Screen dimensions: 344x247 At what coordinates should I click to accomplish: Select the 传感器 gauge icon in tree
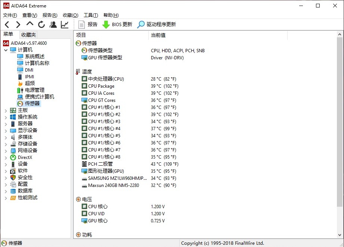20,103
